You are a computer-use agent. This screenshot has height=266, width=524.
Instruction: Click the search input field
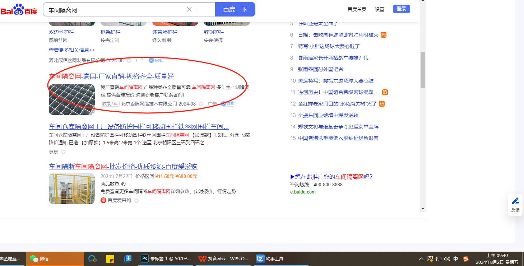pyautogui.click(x=115, y=10)
